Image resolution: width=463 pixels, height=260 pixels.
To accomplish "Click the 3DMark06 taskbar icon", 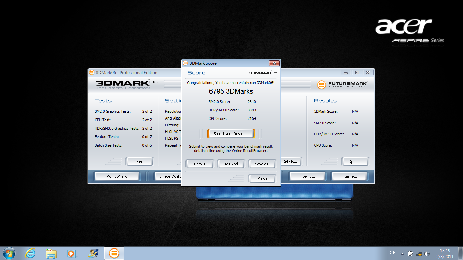I will click(114, 253).
